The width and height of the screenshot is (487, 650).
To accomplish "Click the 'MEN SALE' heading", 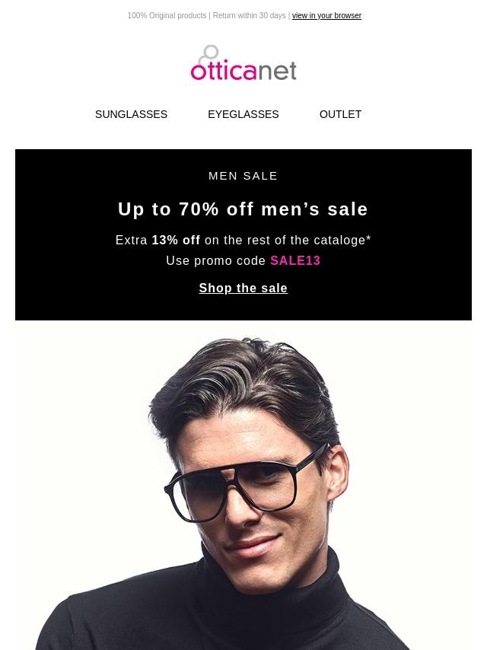I will (x=243, y=176).
